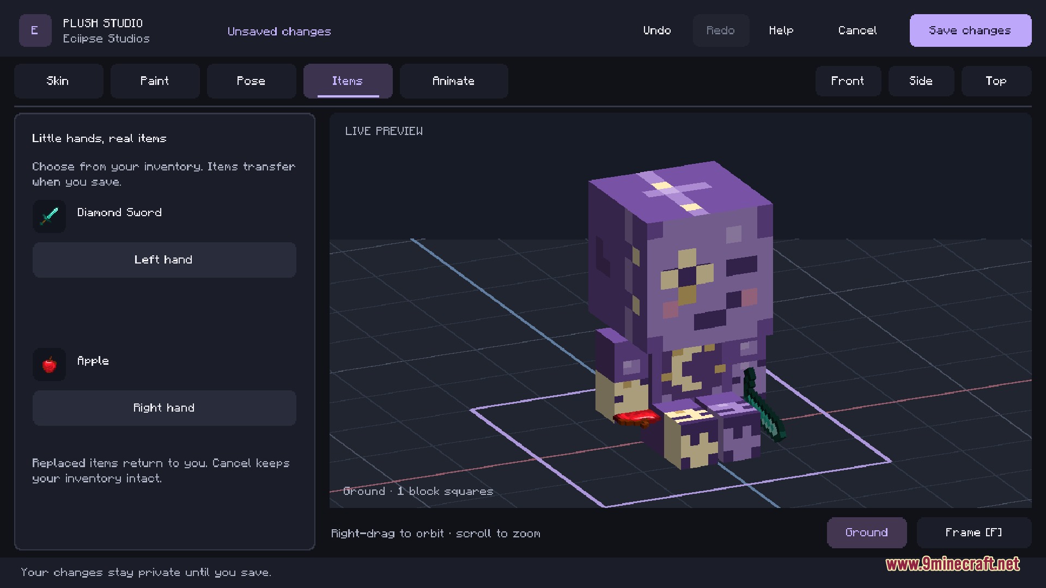Viewport: 1046px width, 588px height.
Task: Click "Choose from your inventory" description
Action: [x=163, y=174]
